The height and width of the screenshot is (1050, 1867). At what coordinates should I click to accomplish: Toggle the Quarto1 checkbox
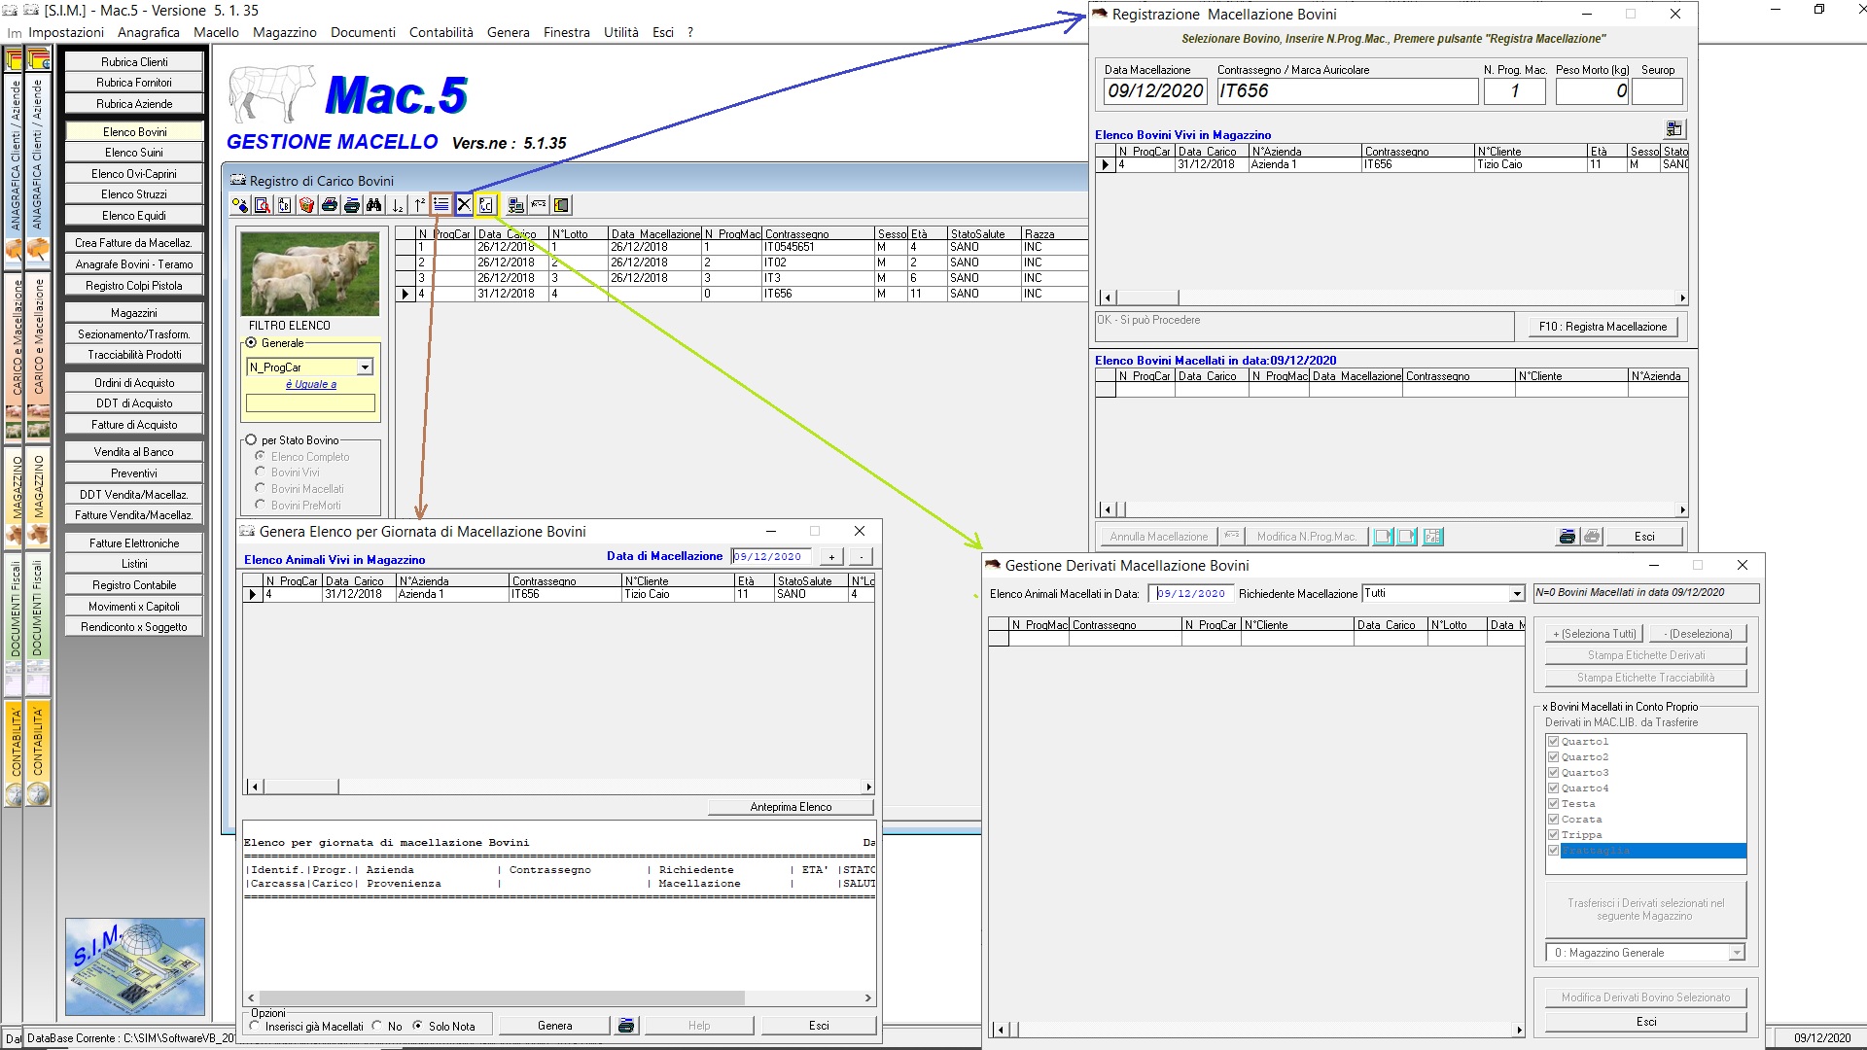tap(1553, 742)
